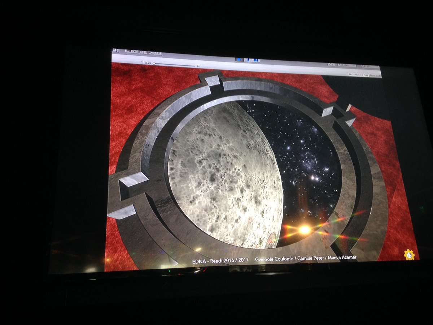Toggle Maximize on Play

point(358,75)
